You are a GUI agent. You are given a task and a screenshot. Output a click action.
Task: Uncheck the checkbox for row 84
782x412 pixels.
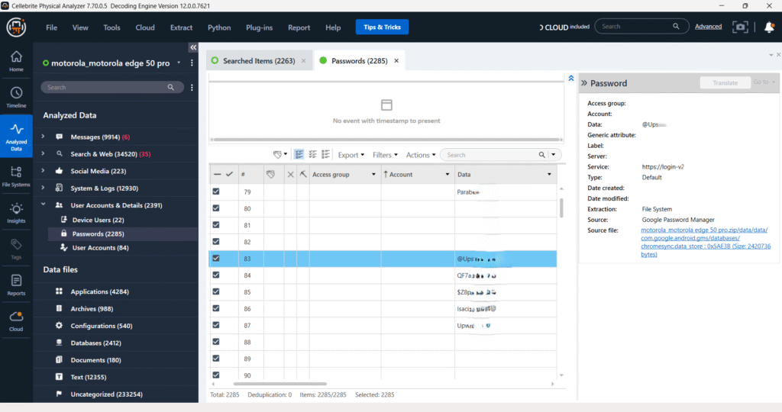216,275
